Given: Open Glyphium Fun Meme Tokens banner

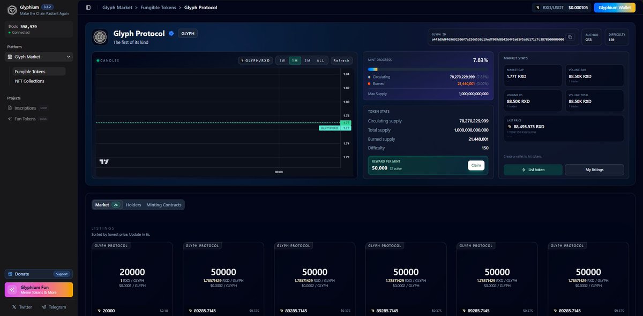Looking at the screenshot, I should [39, 289].
